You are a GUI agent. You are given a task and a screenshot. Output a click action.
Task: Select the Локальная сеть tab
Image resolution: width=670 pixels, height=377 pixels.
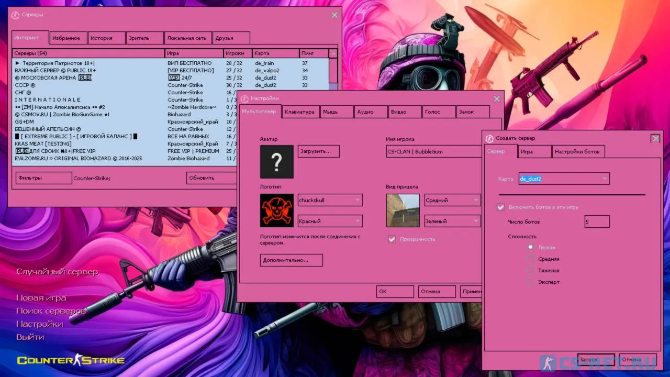188,38
